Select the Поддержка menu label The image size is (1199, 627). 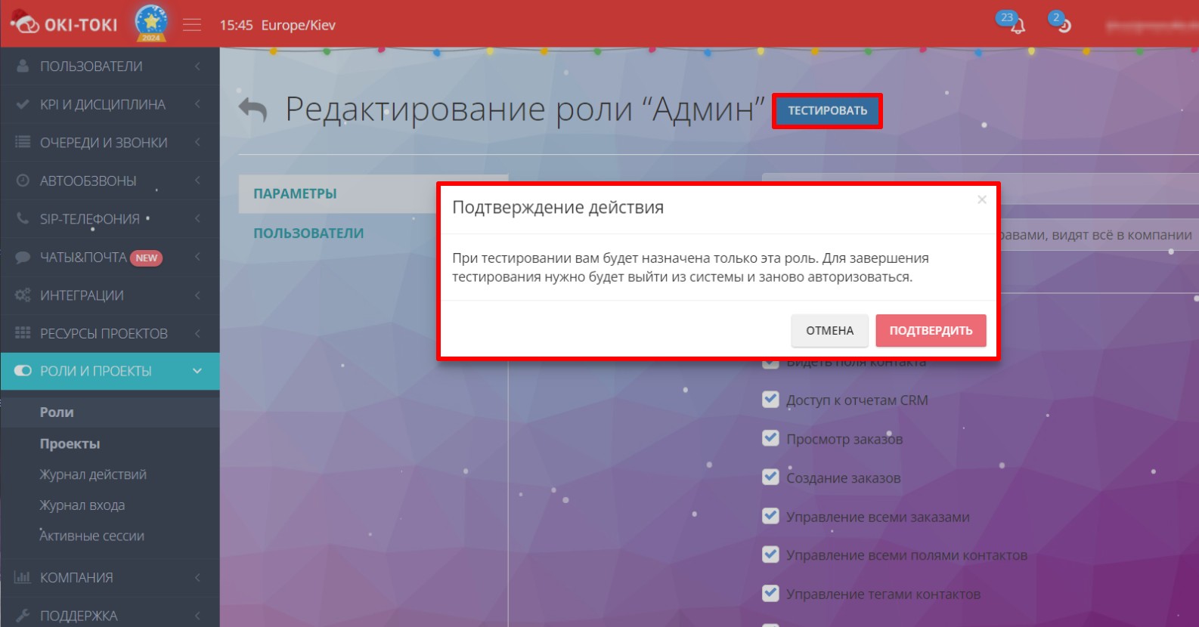click(x=79, y=616)
